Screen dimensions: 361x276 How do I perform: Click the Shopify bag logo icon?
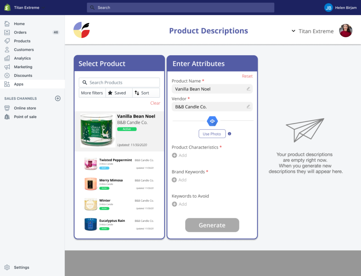(7, 7)
